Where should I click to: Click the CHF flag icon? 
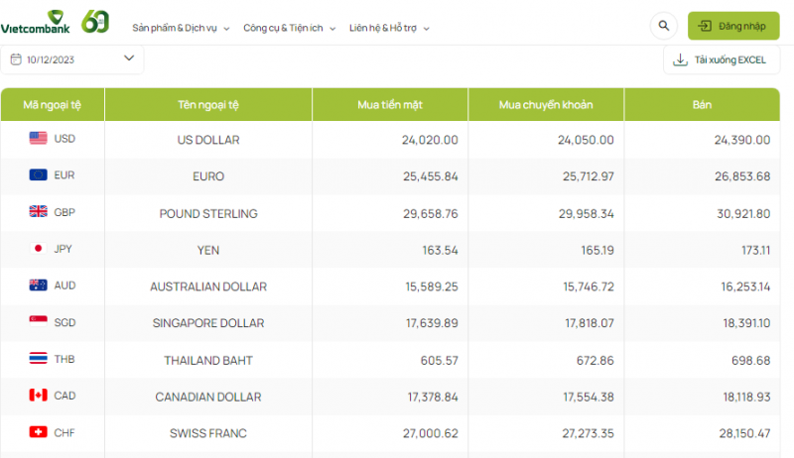coord(39,432)
